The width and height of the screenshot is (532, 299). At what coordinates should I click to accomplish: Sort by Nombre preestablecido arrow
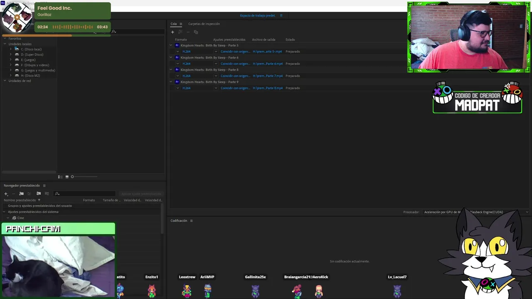click(39, 200)
